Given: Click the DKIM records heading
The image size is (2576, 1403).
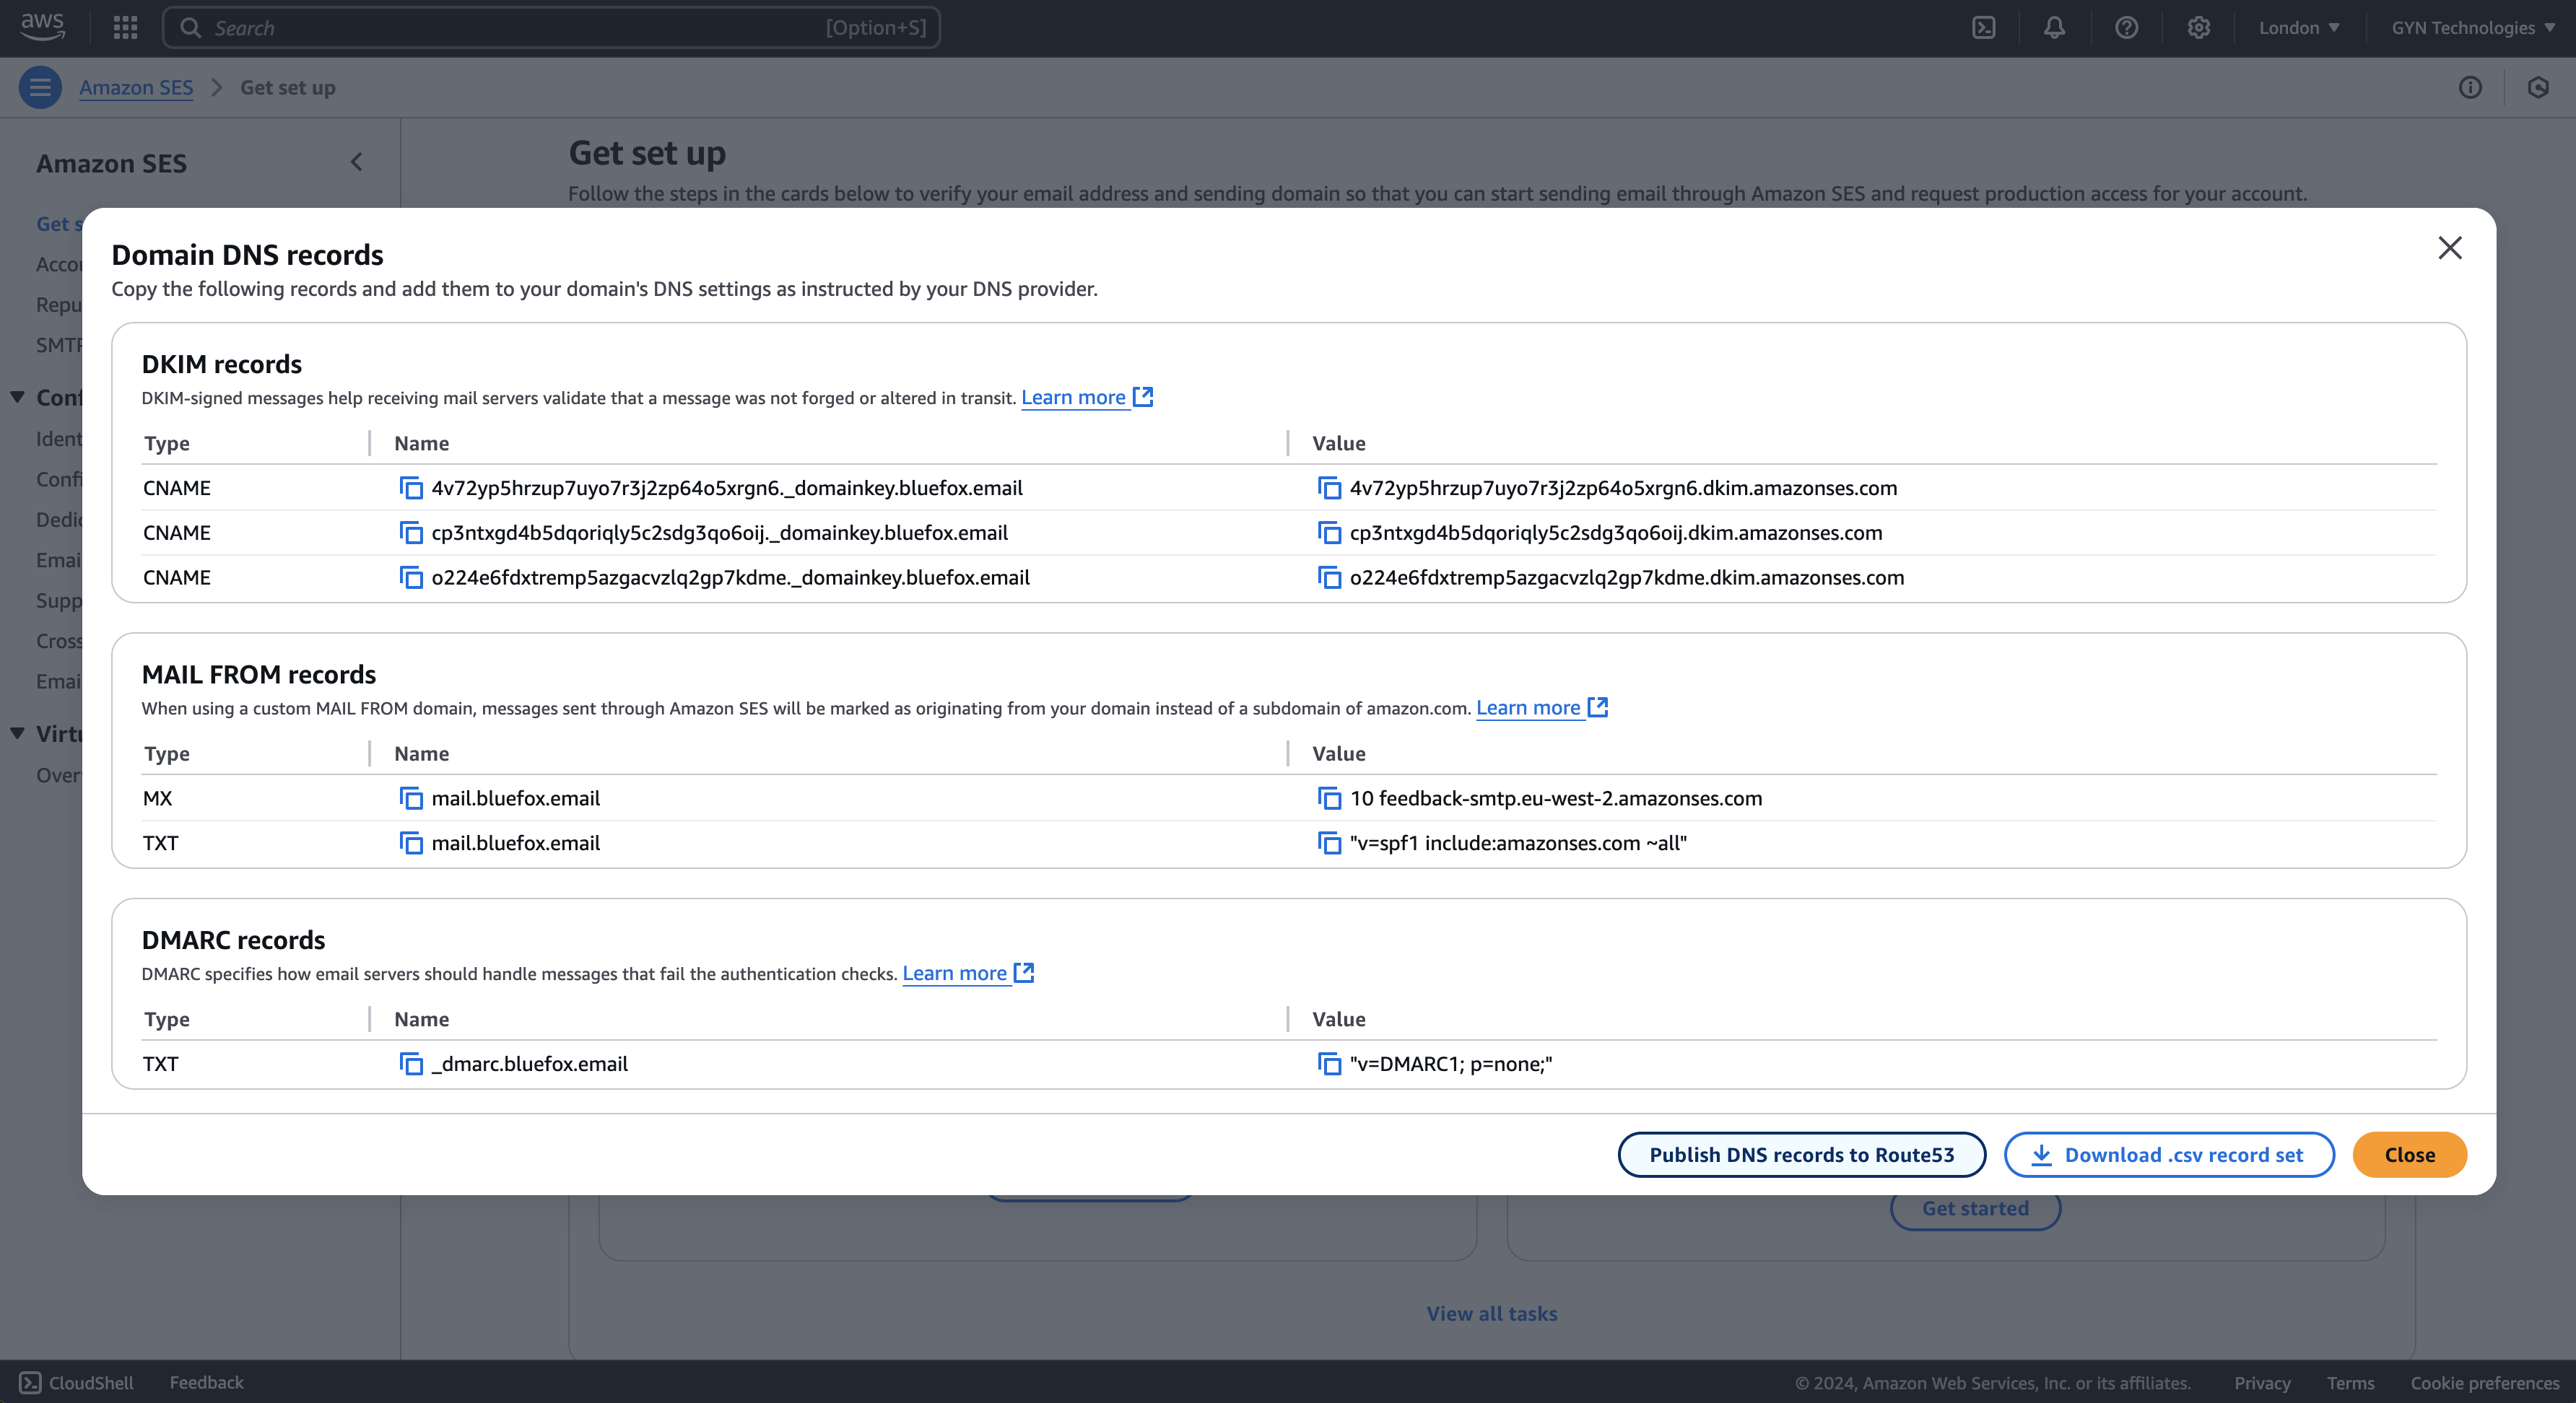Looking at the screenshot, I should pyautogui.click(x=222, y=364).
